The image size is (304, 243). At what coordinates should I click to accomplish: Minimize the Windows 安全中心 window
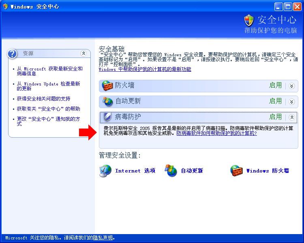coord(278,7)
